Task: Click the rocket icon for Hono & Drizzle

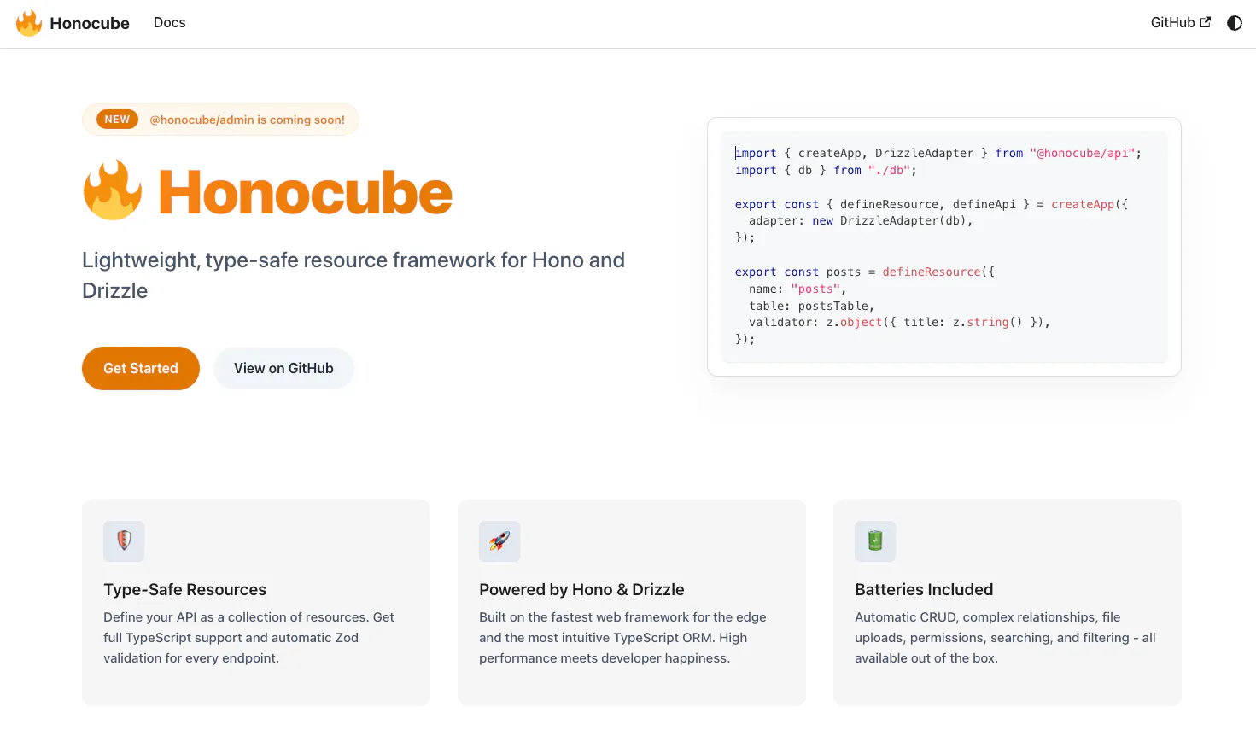Action: (x=499, y=541)
